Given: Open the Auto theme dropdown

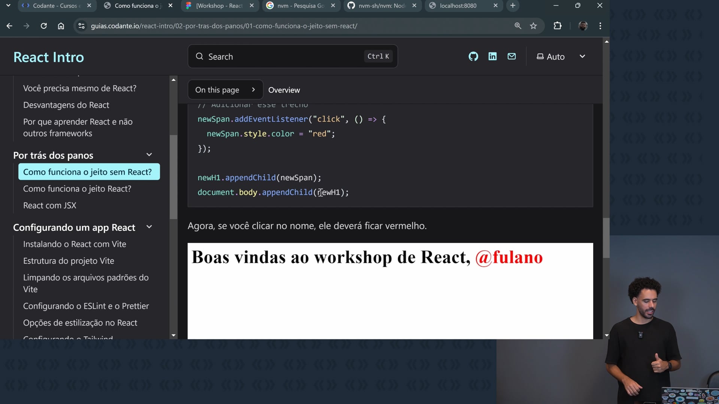Looking at the screenshot, I should (561, 56).
